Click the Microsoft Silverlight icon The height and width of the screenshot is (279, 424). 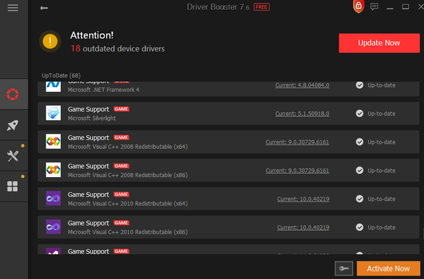[x=53, y=113]
